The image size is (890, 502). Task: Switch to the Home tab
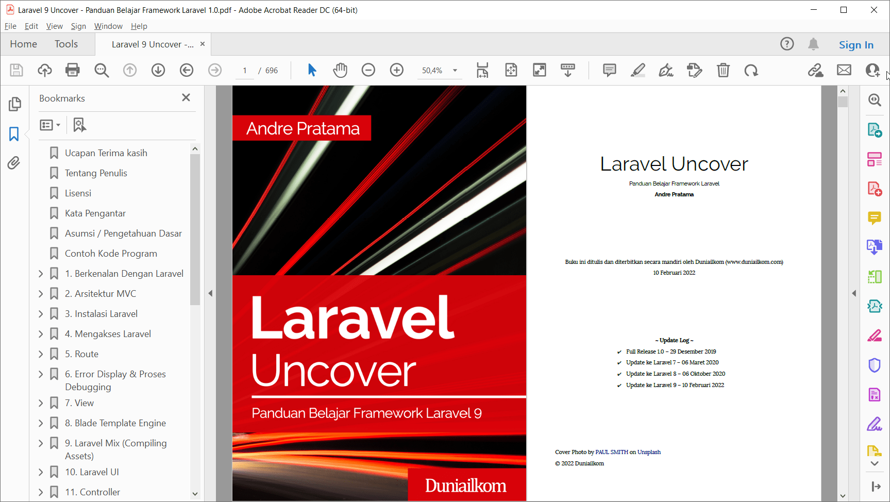click(24, 44)
